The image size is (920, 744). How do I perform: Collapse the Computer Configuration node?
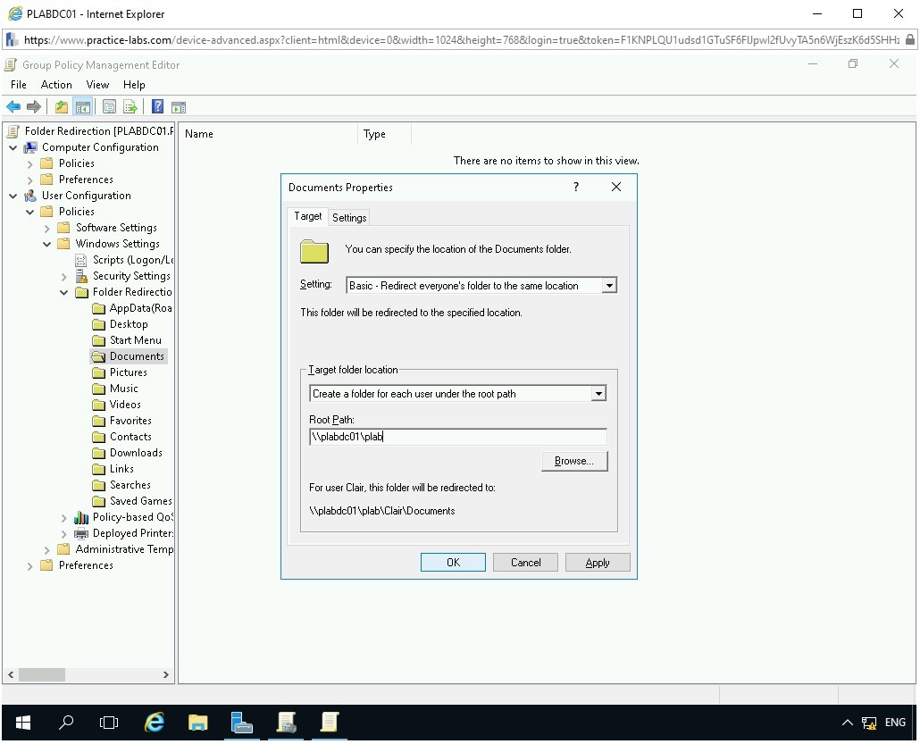point(13,147)
